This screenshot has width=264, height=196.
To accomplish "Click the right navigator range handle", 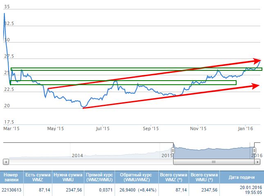I will pos(254,151).
